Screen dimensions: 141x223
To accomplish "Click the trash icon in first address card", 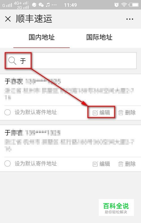I will point(121,113).
